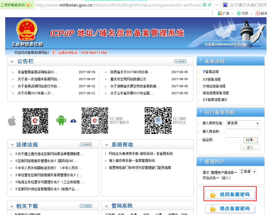Click the 接入商名称 input field

point(243,132)
